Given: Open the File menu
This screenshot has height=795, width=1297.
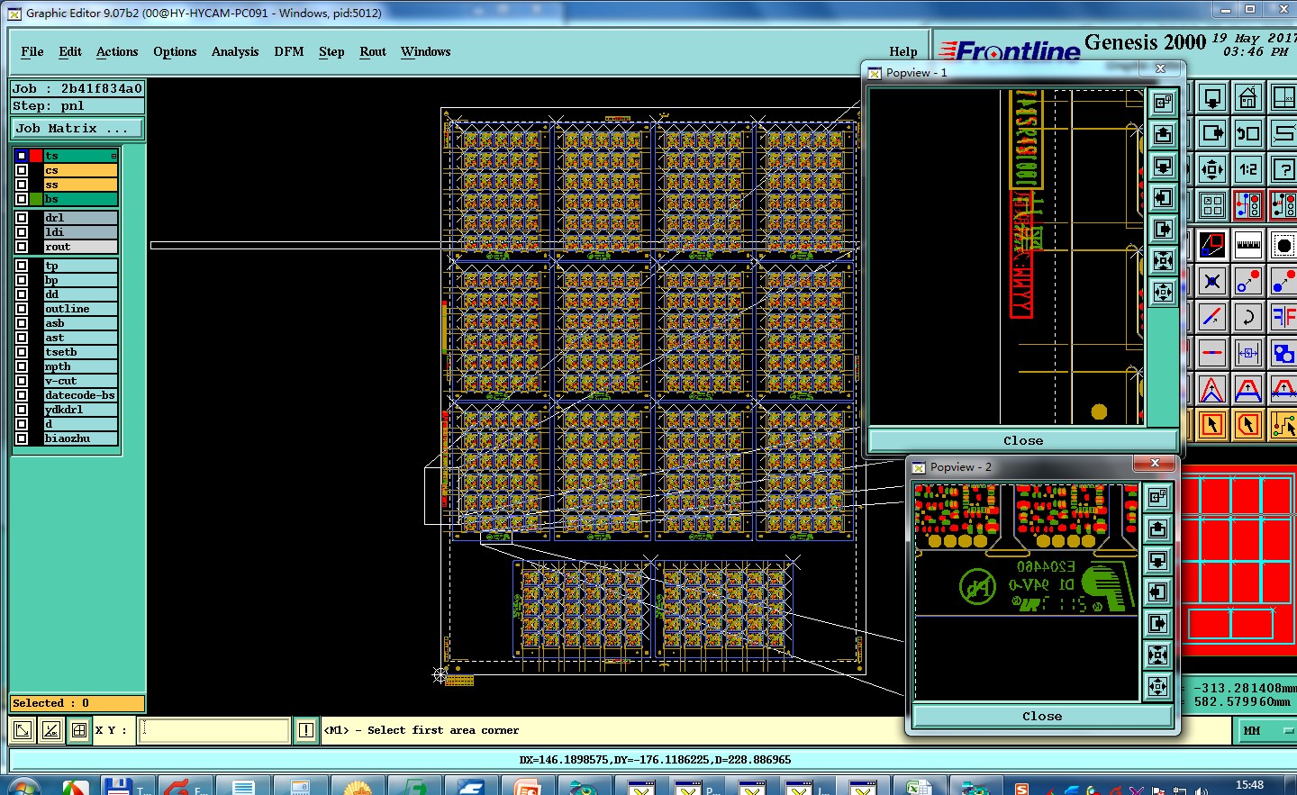Looking at the screenshot, I should click(32, 51).
